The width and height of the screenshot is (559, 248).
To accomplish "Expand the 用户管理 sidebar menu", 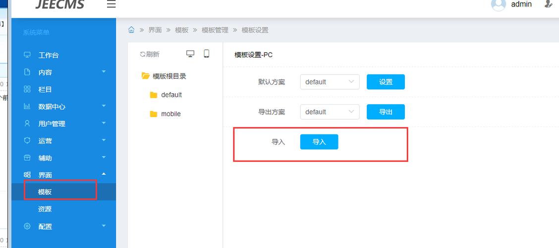I will [x=64, y=124].
